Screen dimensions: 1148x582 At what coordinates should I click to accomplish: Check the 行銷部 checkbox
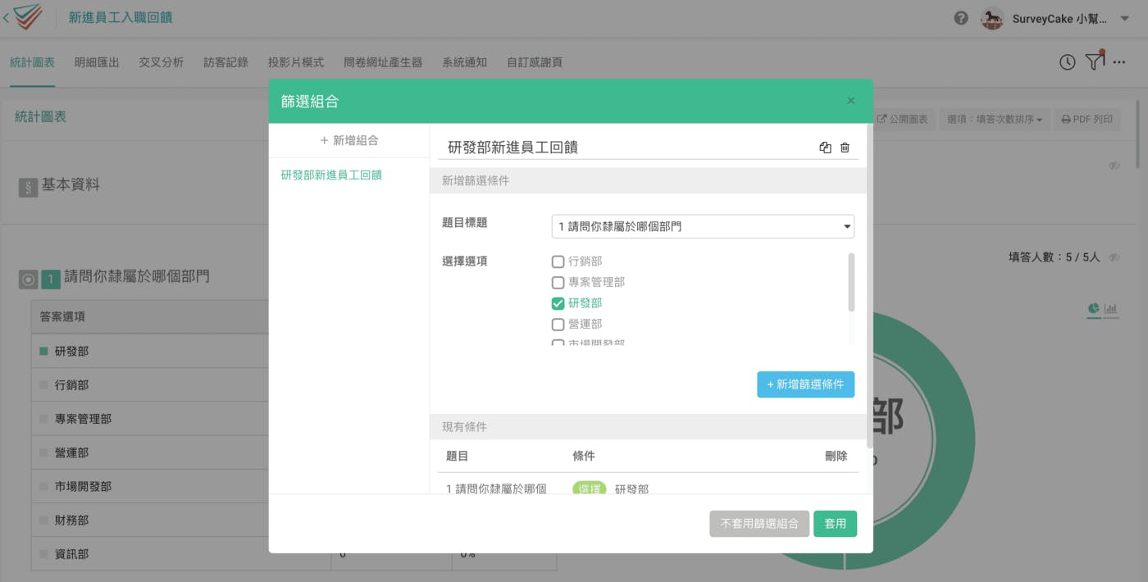558,261
